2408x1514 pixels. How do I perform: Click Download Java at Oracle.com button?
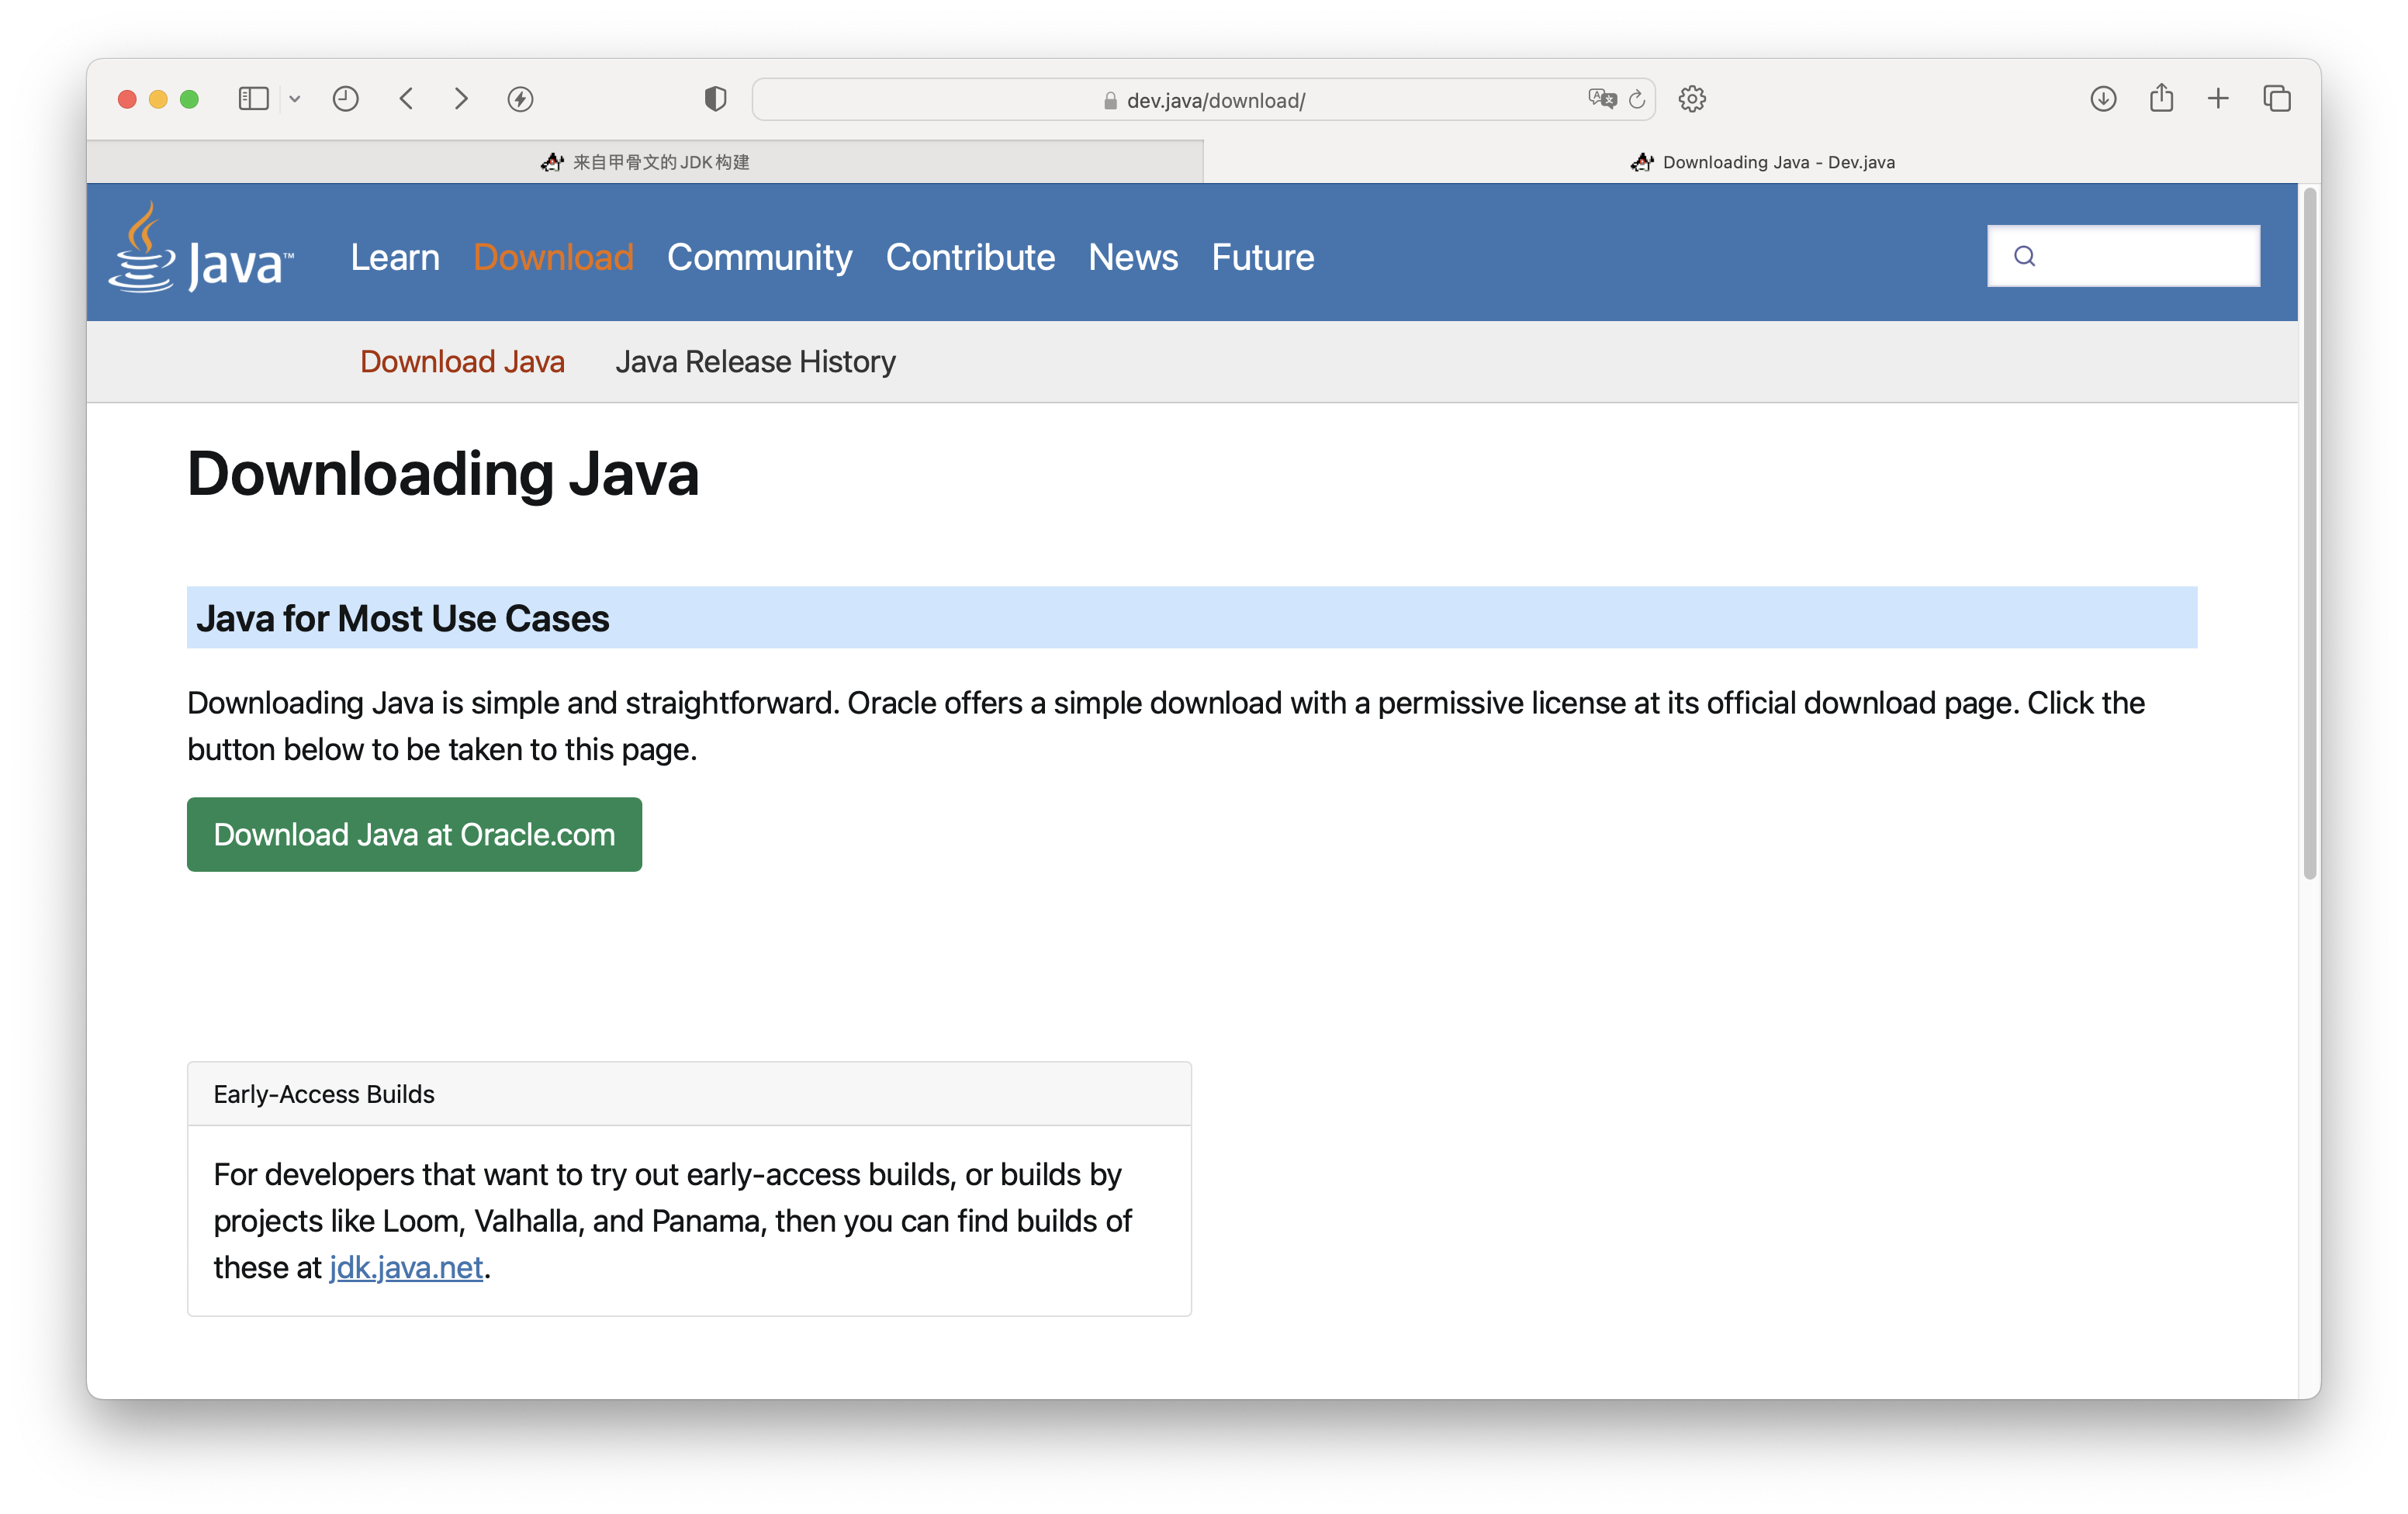pyautogui.click(x=413, y=834)
